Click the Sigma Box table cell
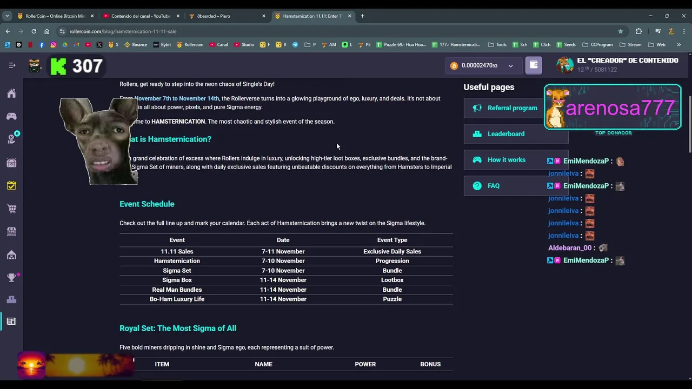Image resolution: width=692 pixels, height=389 pixels. pos(177,280)
